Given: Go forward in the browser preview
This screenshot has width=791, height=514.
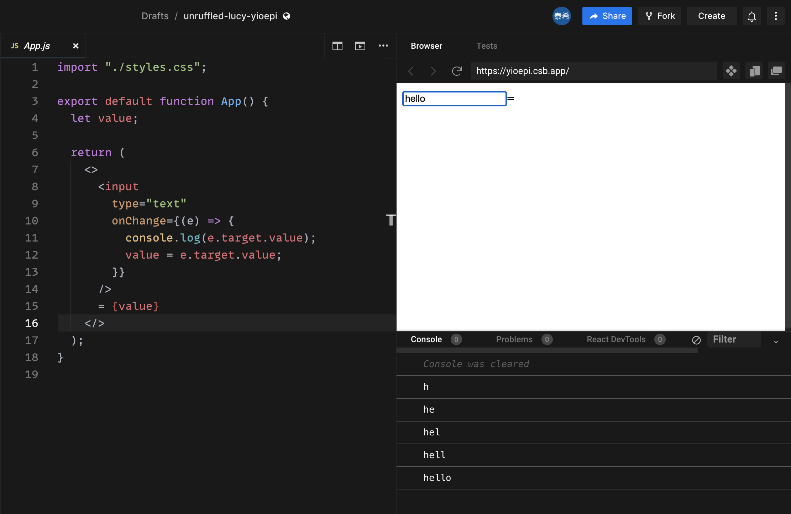Looking at the screenshot, I should click(x=433, y=71).
